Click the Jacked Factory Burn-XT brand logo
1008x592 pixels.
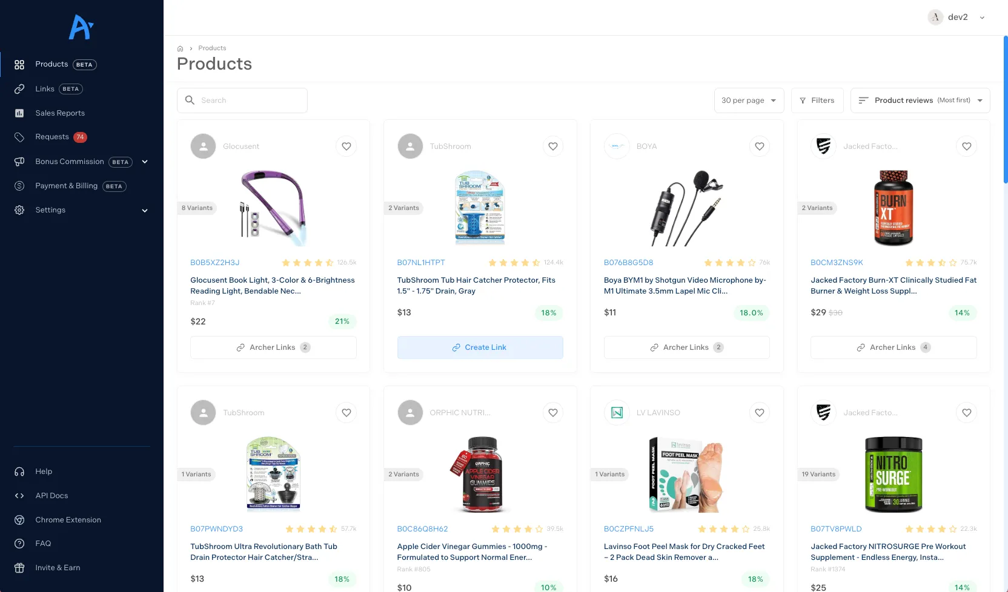pyautogui.click(x=823, y=146)
